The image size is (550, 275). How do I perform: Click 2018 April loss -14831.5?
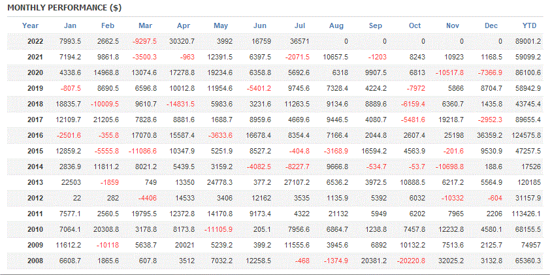181,104
